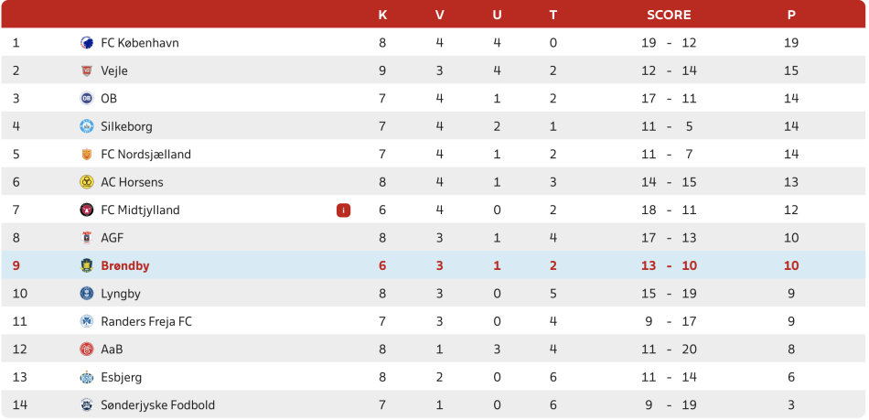Click the AaB club crest
This screenshot has width=869, height=420.
(x=87, y=350)
